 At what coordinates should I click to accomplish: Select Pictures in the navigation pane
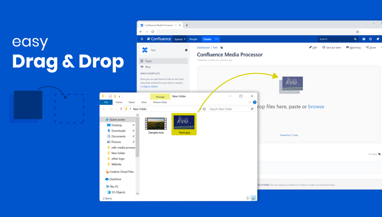pos(116,142)
